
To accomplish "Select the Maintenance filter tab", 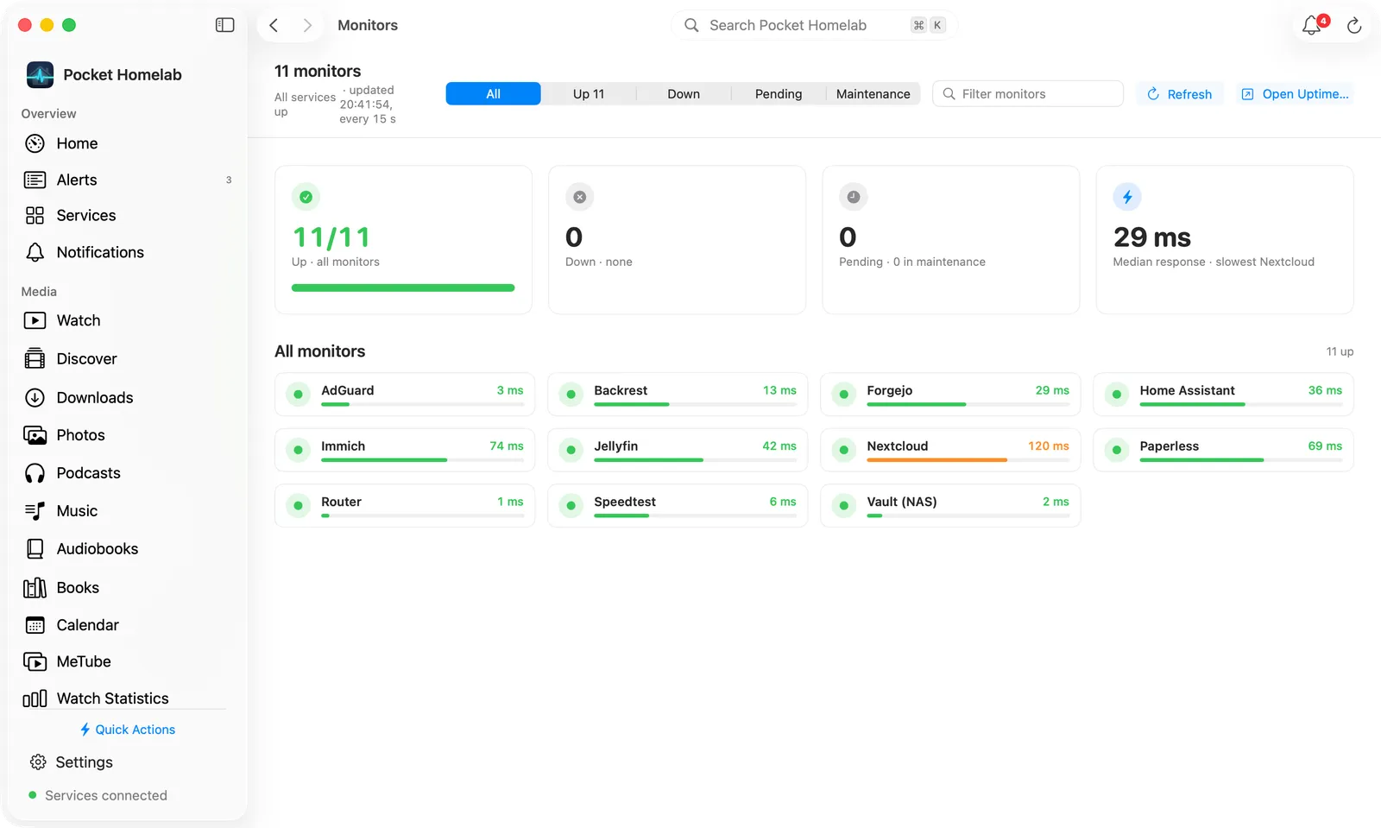I will (x=873, y=93).
